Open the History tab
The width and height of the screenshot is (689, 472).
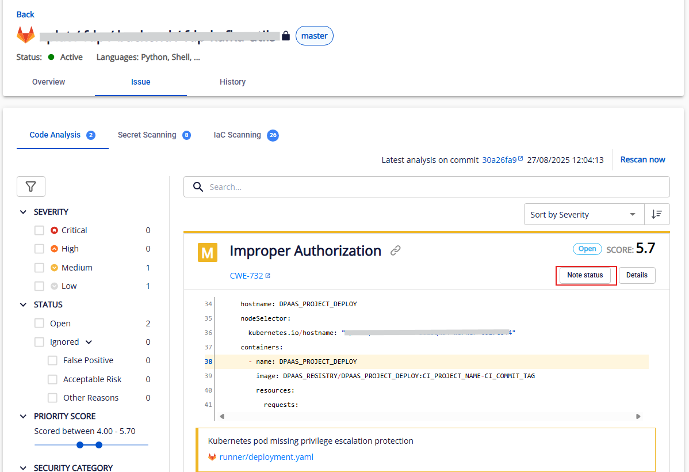point(232,82)
